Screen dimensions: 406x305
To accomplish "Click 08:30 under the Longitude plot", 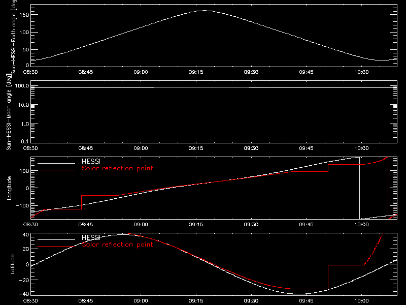I will coord(30,224).
